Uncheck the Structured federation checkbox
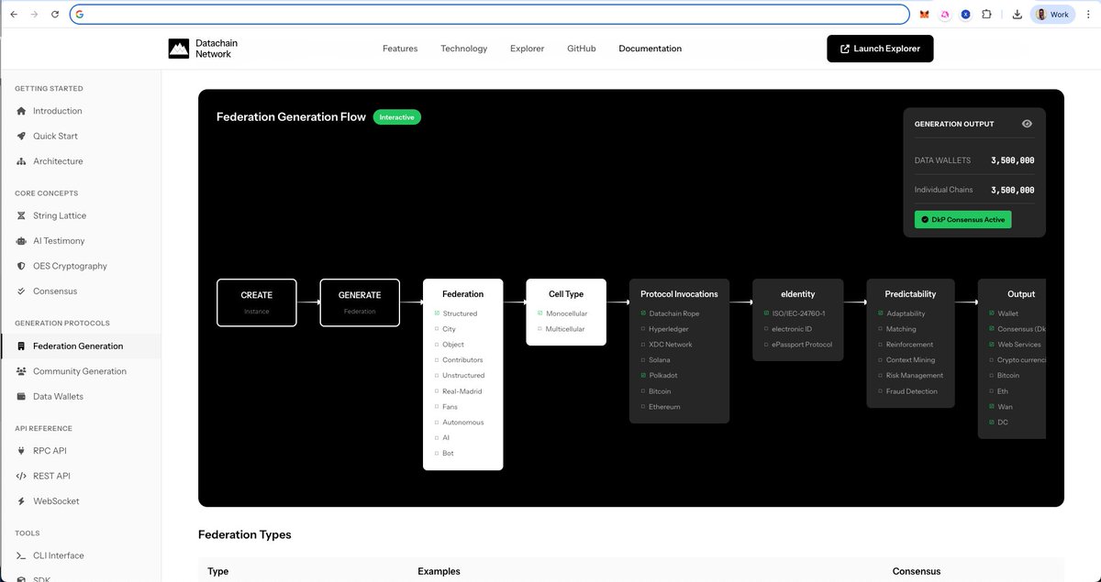The image size is (1101, 582). [x=437, y=313]
